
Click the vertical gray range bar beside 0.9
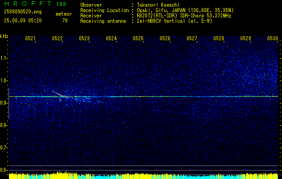point(9,103)
